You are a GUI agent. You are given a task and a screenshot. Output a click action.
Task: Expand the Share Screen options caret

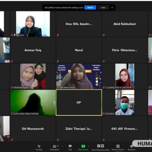point(89,146)
